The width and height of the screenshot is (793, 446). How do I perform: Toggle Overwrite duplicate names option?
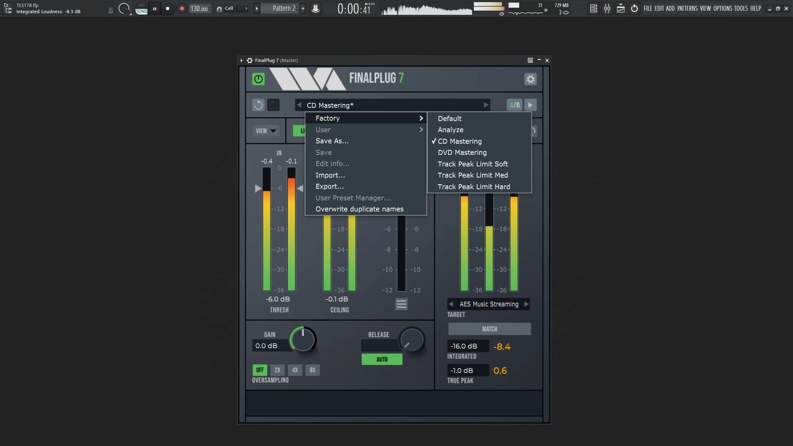[366, 209]
